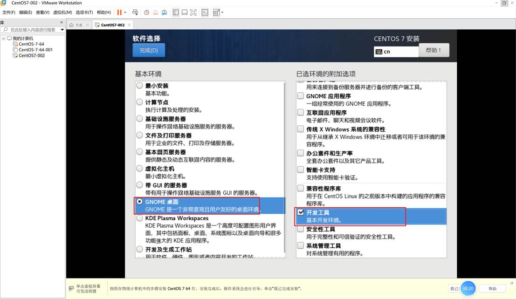Uncheck the 开发工具 checkbox
The image size is (516, 299).
click(301, 212)
